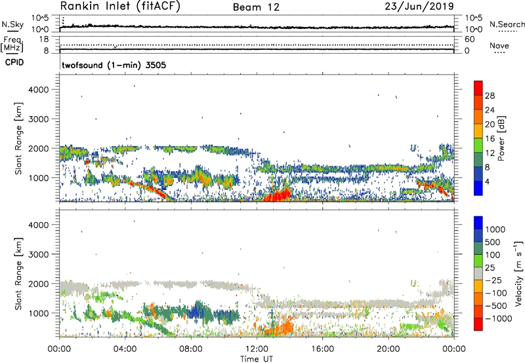Click the red bottom swatch of Velocity colorbar
The width and height of the screenshot is (525, 363).
[478, 324]
